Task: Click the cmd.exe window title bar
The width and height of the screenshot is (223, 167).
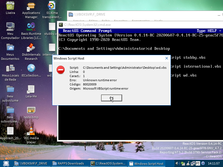Action: 140,25
